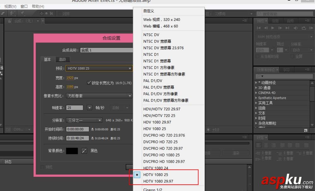This screenshot has height=191, width=315.
Task: Click the 1920 width value
Action: coord(70,78)
